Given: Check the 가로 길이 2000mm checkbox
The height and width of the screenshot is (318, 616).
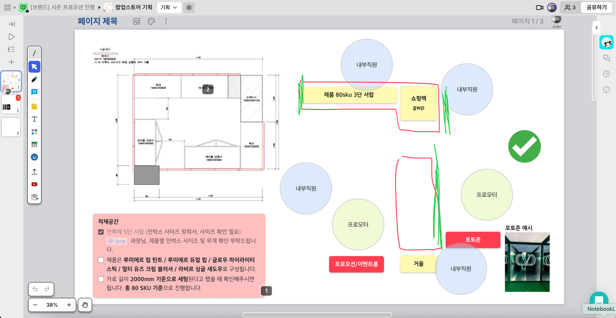Looking at the screenshot, I should click(x=101, y=279).
